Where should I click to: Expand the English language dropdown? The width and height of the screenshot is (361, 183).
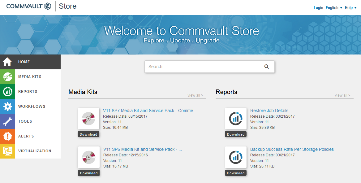334,8
